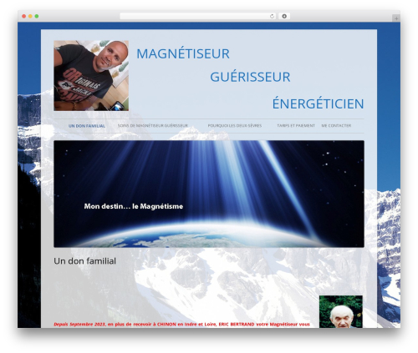Click the browser reload icon
418x353 pixels.
(x=272, y=17)
